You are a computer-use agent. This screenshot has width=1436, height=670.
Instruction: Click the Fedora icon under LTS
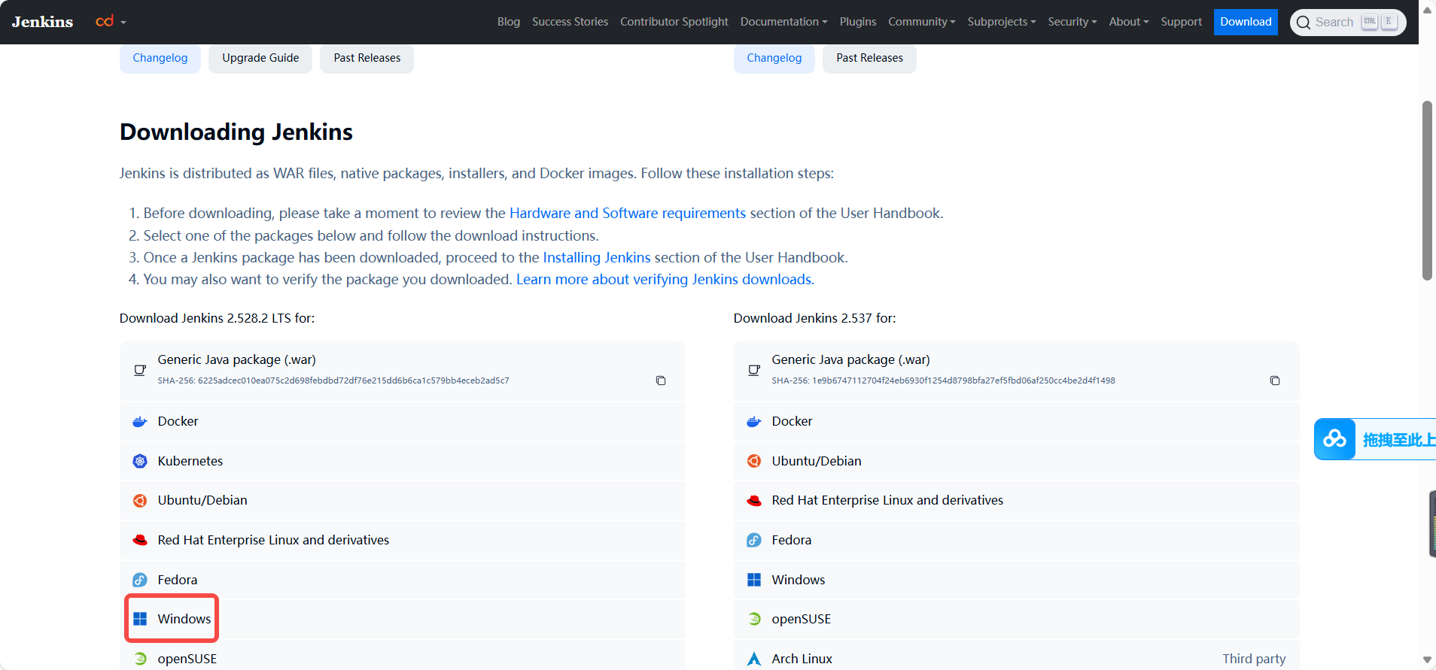tap(140, 580)
